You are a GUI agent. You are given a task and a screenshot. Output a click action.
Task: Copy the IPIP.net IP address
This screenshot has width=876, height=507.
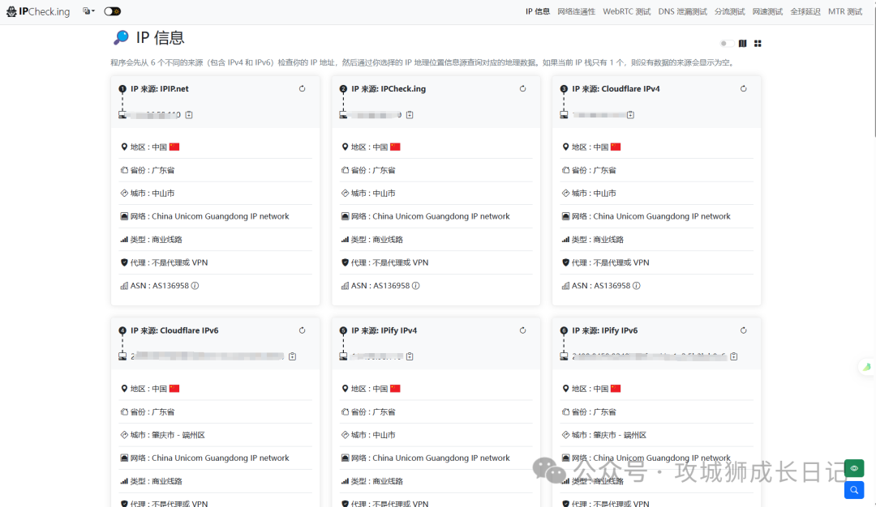pos(189,115)
